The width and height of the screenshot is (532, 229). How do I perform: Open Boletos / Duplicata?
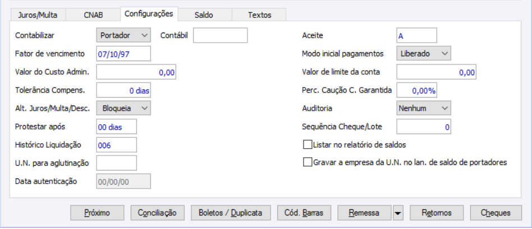coord(231,213)
